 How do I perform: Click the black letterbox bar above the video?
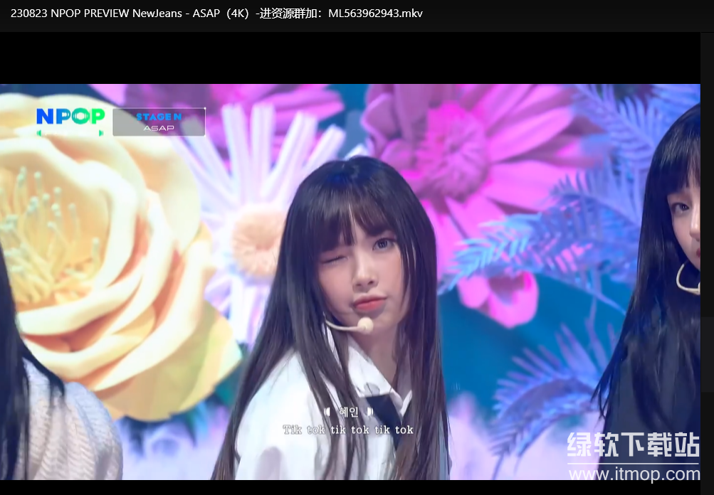pos(356,58)
